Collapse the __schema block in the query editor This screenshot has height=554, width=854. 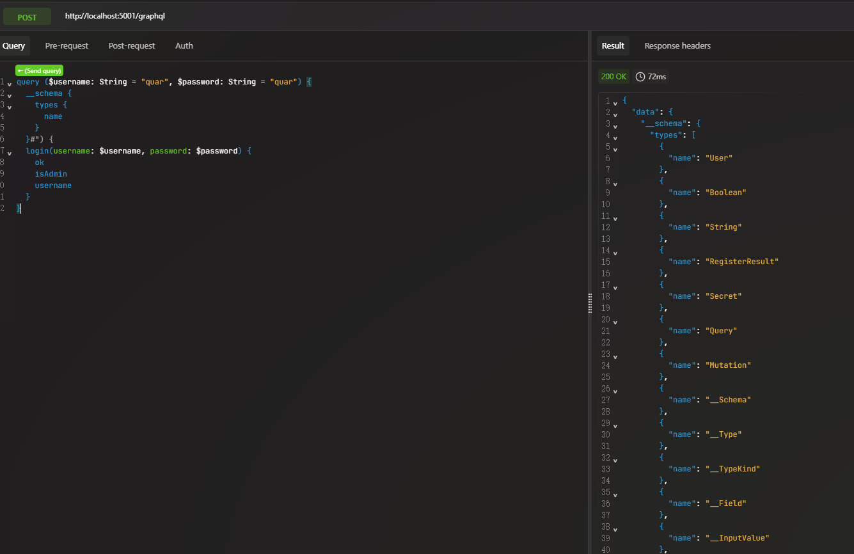click(10, 95)
